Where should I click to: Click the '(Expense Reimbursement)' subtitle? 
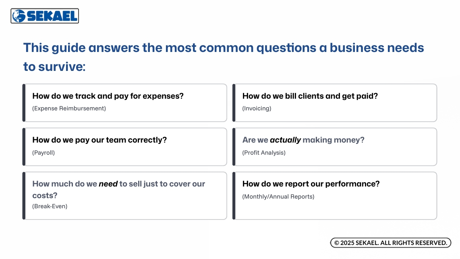[x=69, y=109]
